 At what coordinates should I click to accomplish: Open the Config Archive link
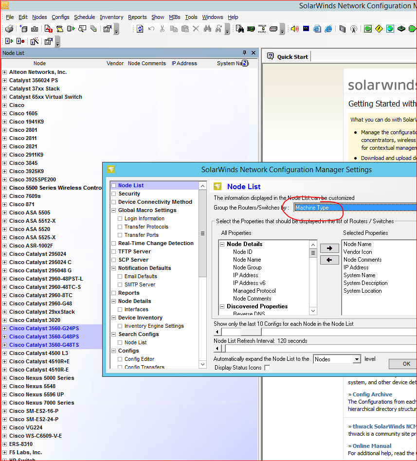372,394
